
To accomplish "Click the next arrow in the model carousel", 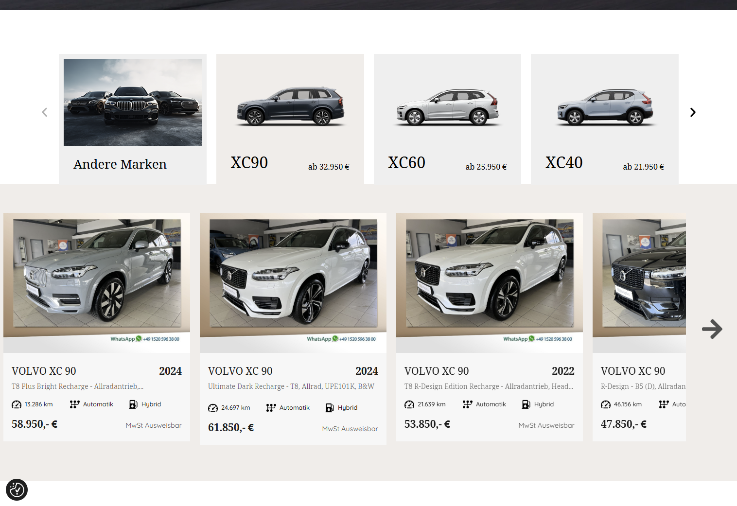I will click(x=693, y=112).
